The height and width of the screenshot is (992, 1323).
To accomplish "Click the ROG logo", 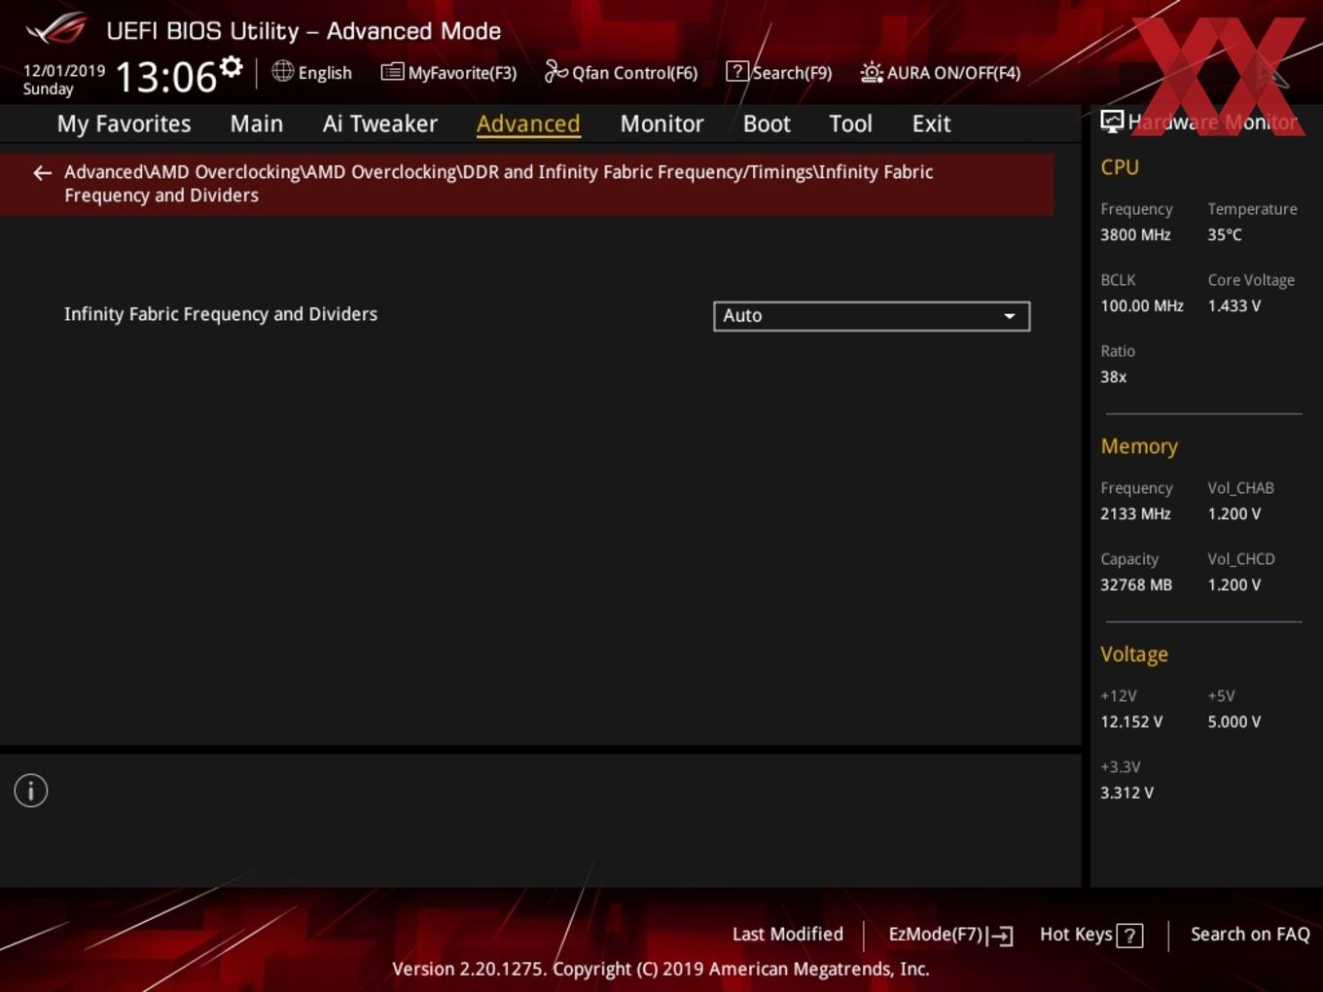I will click(56, 29).
